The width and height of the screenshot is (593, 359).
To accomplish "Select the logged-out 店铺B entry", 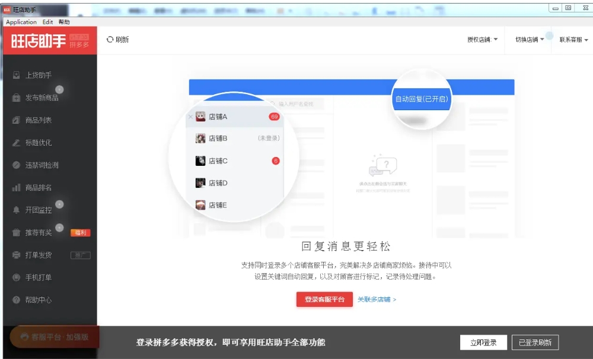I will pos(218,138).
